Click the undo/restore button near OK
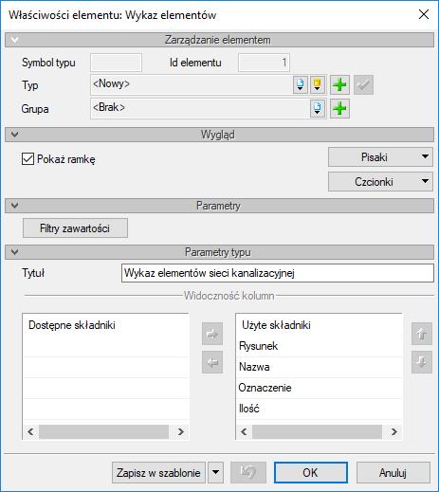Viewport: 439px width, 492px height. pyautogui.click(x=248, y=472)
